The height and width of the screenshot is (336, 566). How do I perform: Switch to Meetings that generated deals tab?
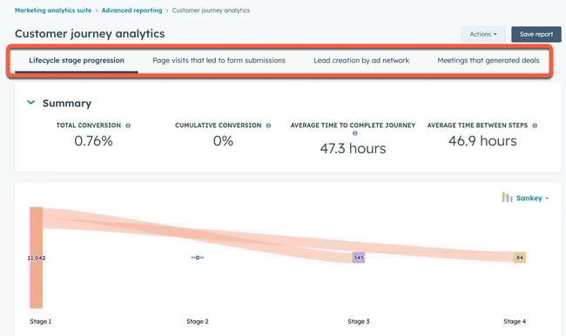[x=489, y=60]
